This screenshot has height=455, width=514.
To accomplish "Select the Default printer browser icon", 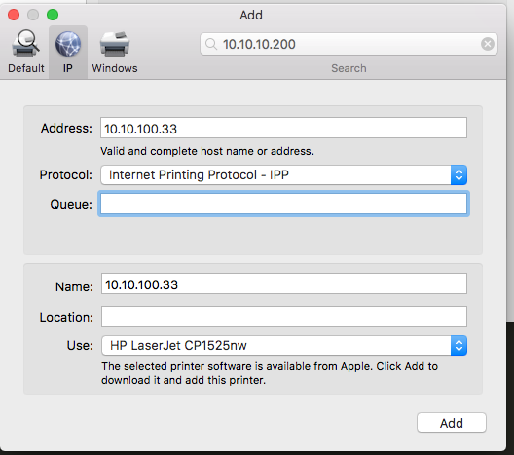I will pos(25,44).
